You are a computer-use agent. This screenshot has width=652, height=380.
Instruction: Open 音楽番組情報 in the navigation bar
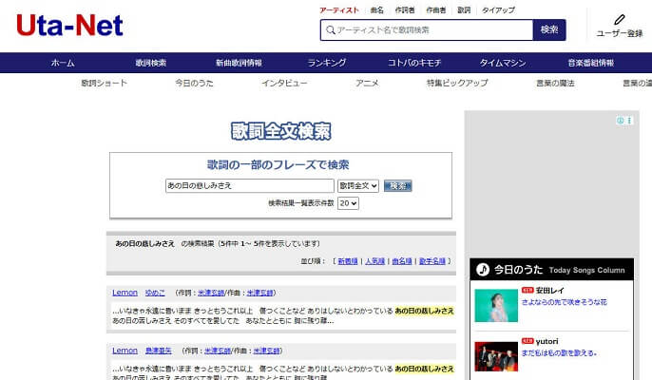[x=591, y=63]
